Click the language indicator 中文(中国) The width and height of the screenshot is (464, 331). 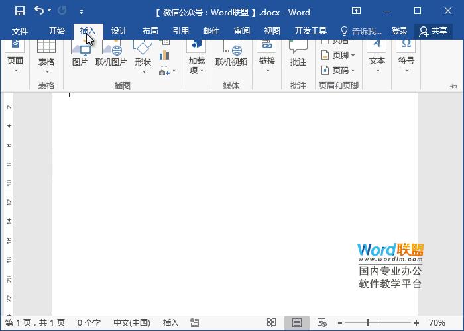click(x=132, y=323)
